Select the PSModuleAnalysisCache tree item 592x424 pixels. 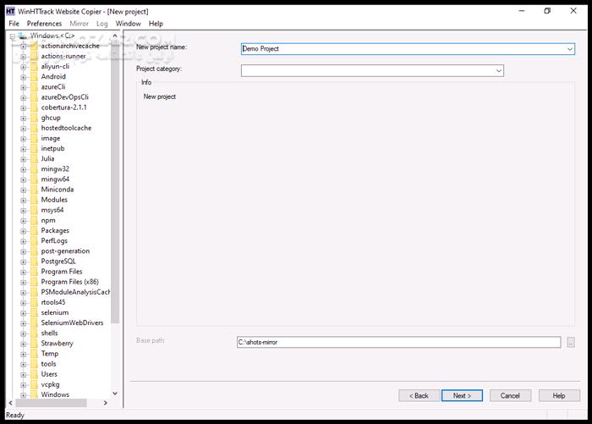click(75, 293)
